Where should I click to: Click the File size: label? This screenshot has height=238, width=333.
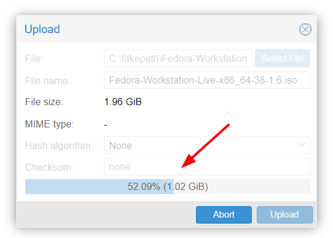coord(44,102)
